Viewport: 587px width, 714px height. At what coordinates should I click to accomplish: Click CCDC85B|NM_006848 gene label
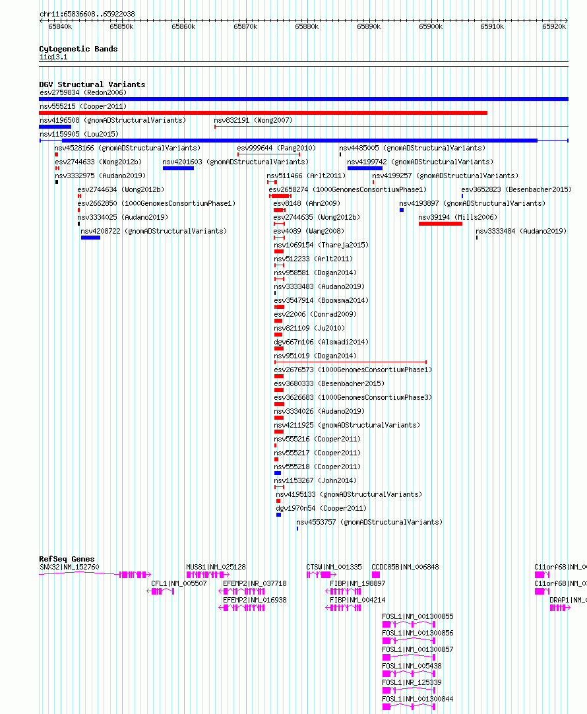click(x=406, y=568)
